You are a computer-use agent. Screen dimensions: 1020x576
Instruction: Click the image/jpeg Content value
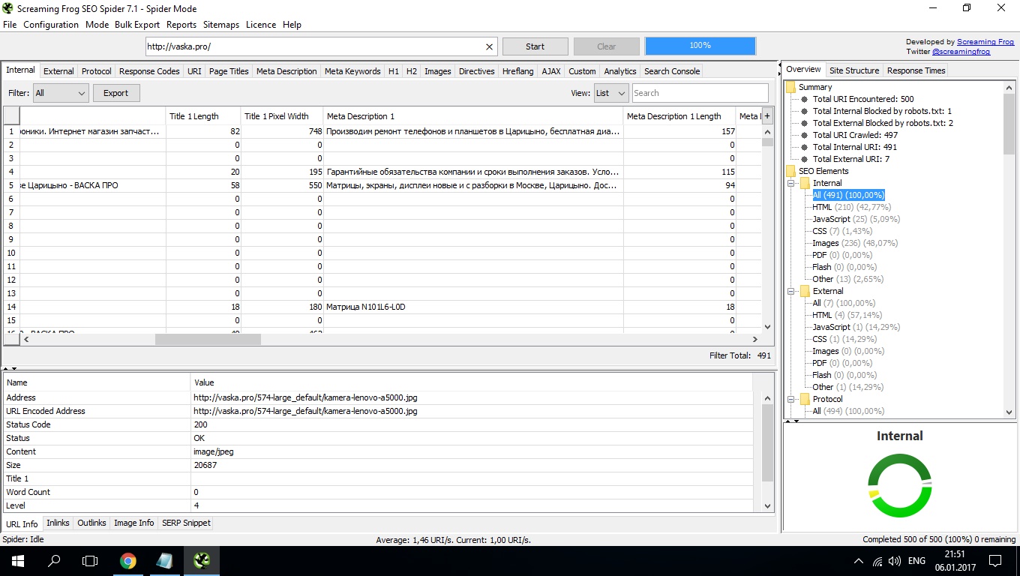pyautogui.click(x=214, y=451)
